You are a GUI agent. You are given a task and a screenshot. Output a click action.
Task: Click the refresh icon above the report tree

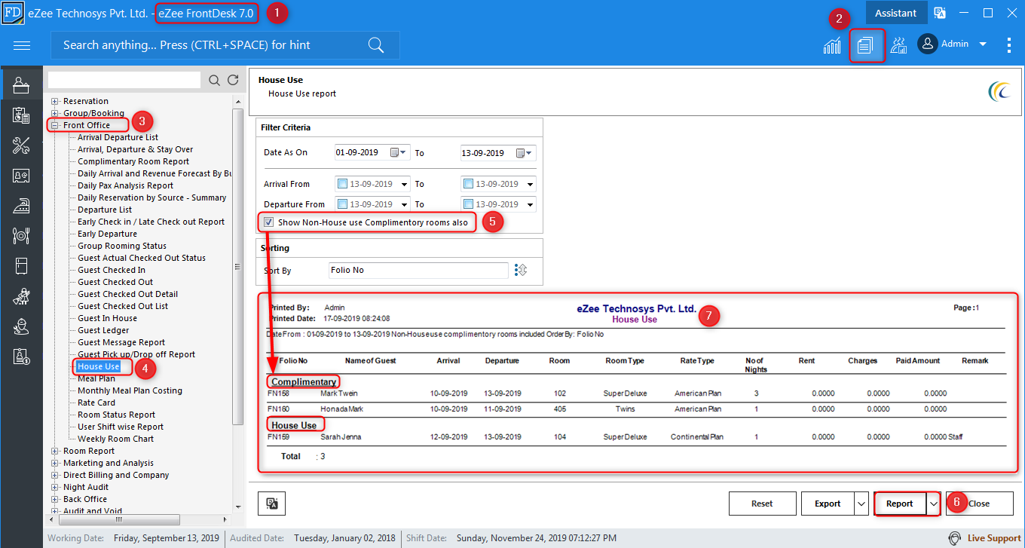(233, 80)
